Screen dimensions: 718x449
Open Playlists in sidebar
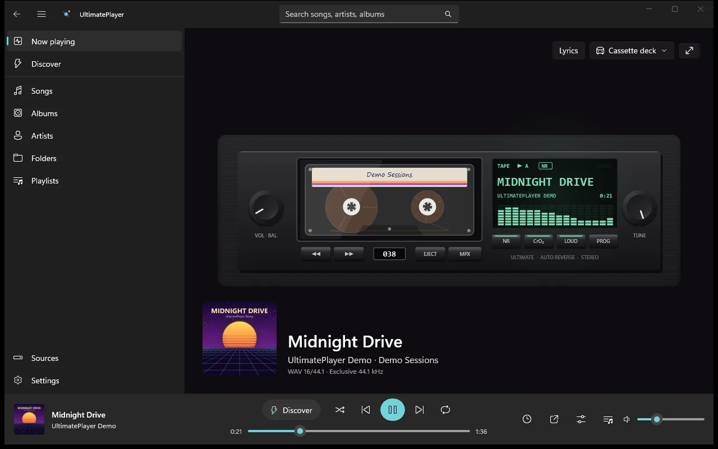pos(94,181)
